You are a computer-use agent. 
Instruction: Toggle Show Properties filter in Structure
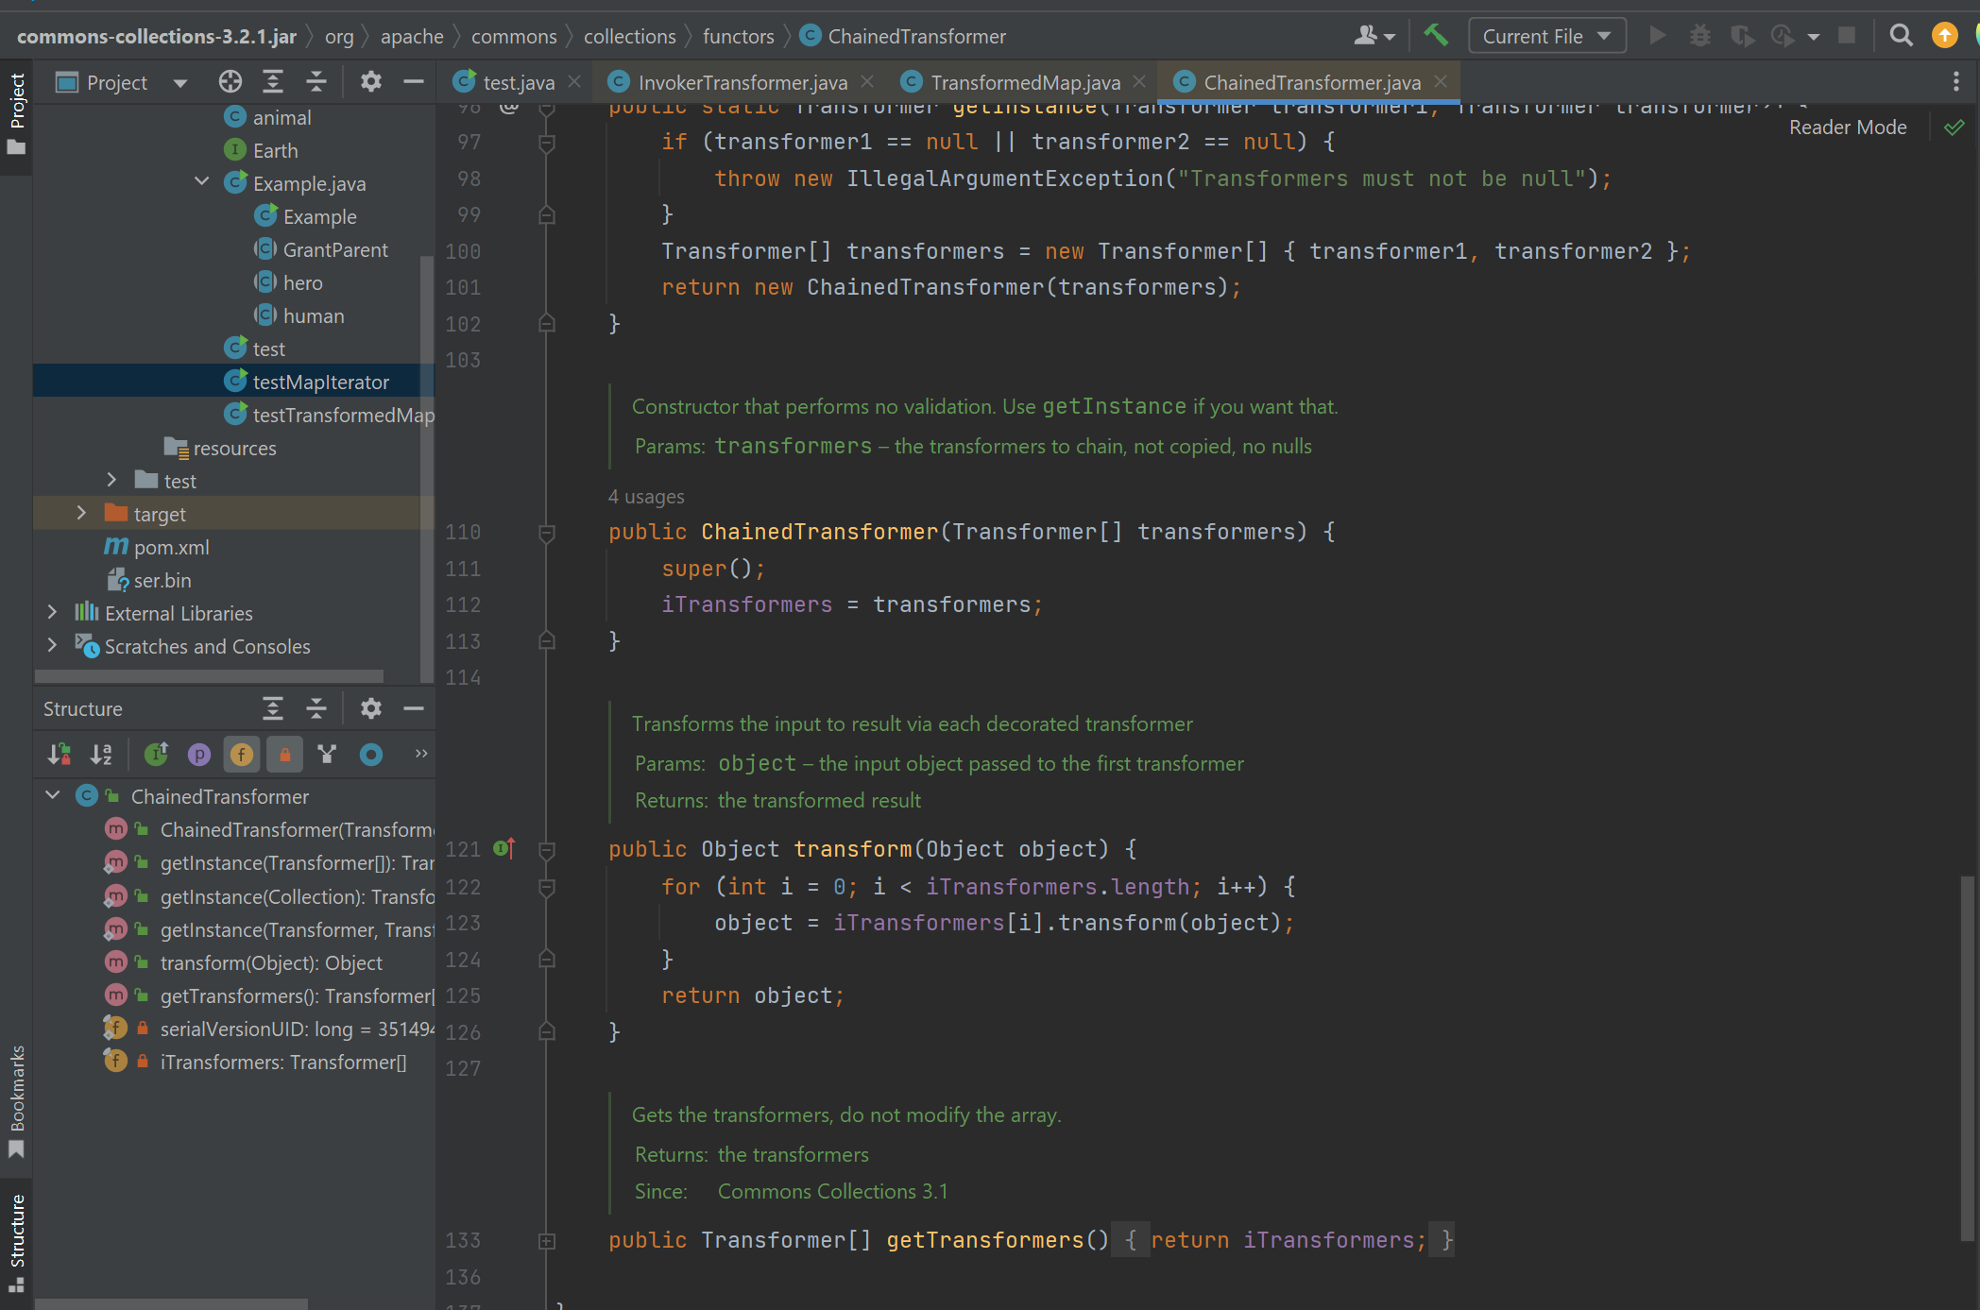[198, 754]
